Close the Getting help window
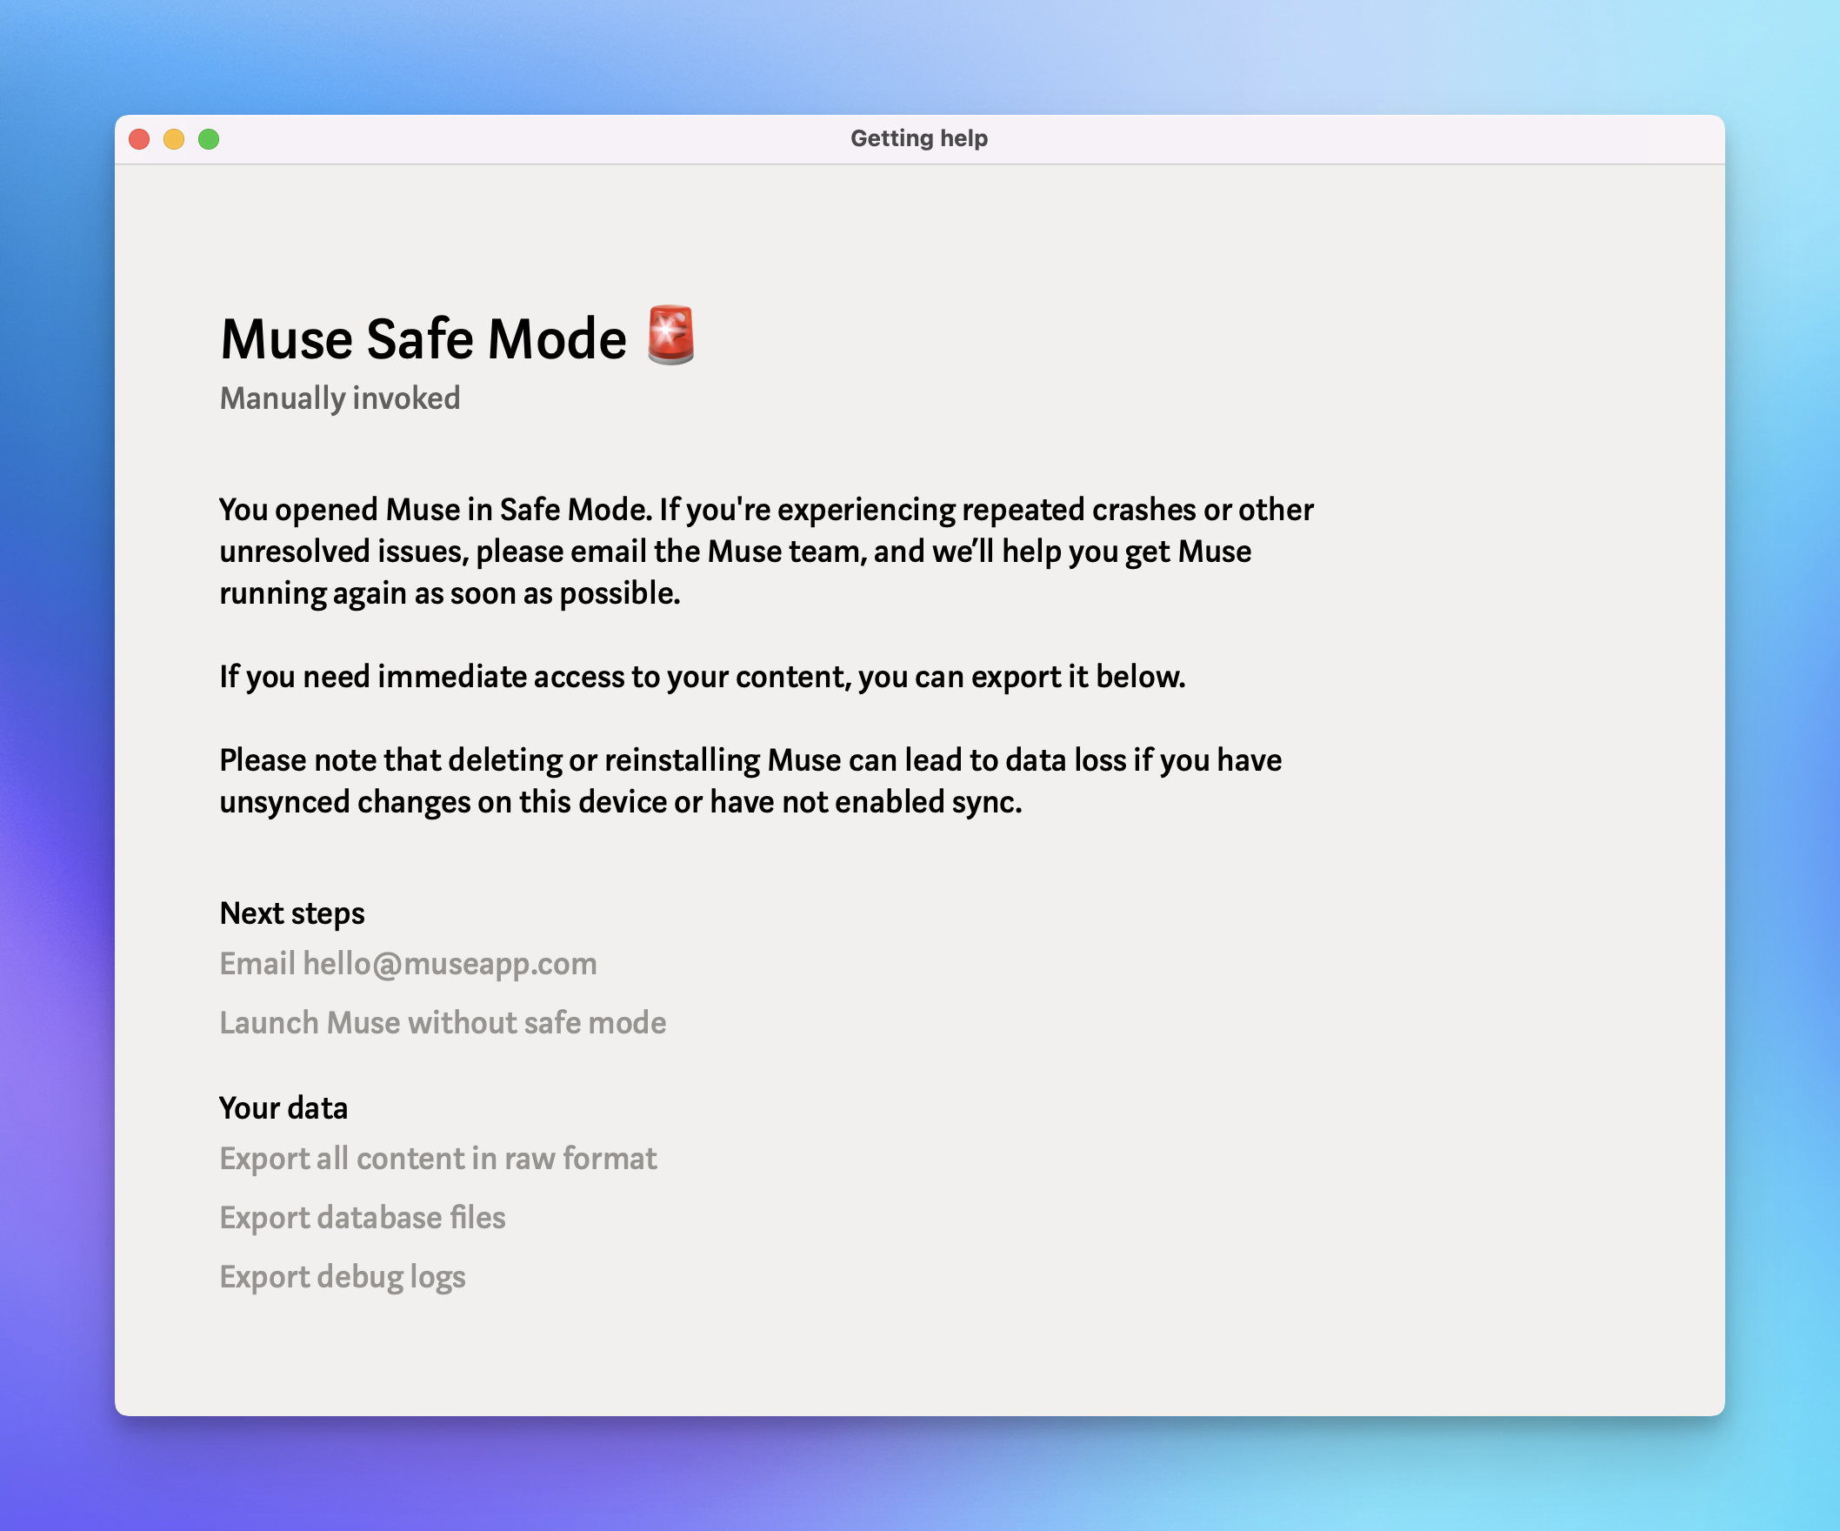The image size is (1840, 1531). (x=139, y=139)
